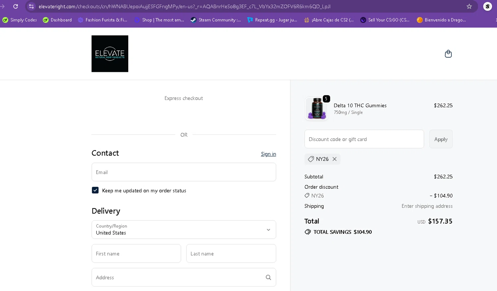The width and height of the screenshot is (497, 291).
Task: Open the Abre Cajas de CS2 bookmark
Action: [x=329, y=20]
